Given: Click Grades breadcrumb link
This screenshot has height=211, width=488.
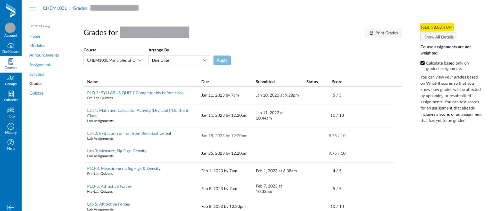Looking at the screenshot, I should pyautogui.click(x=80, y=8).
